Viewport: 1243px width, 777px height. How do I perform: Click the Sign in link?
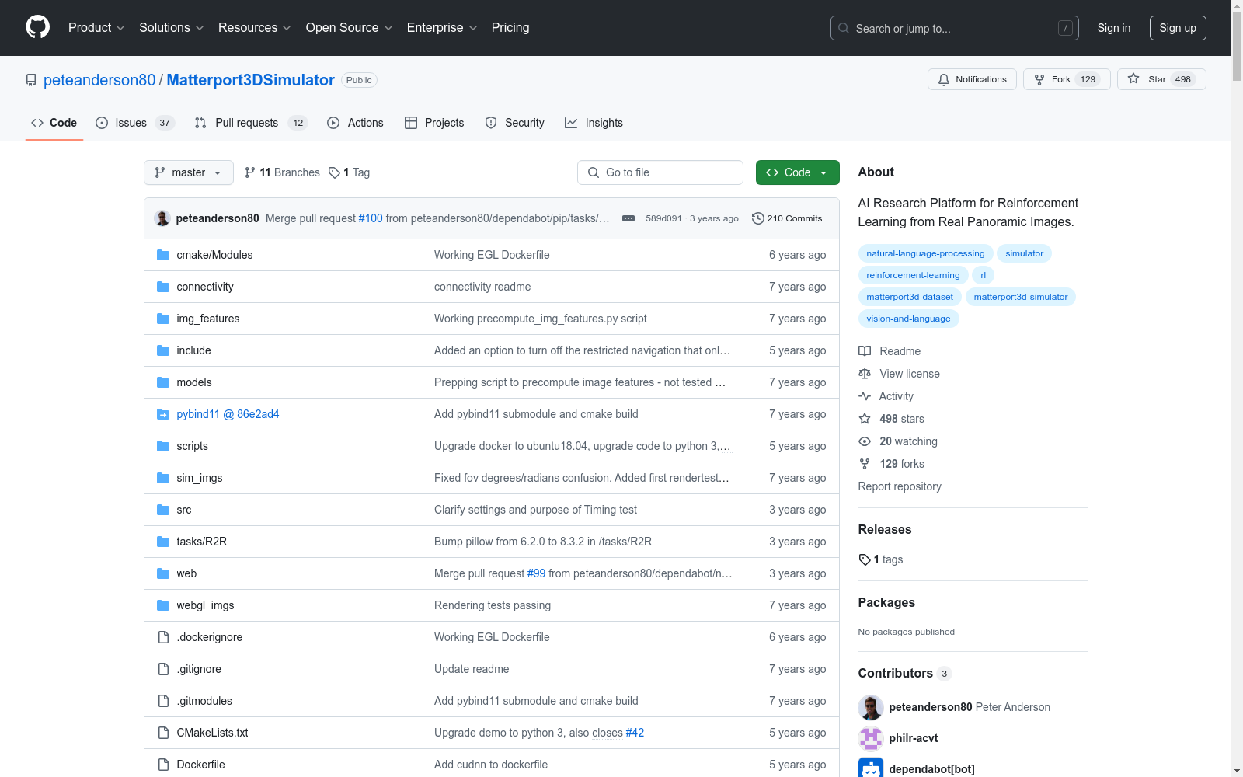pyautogui.click(x=1114, y=28)
